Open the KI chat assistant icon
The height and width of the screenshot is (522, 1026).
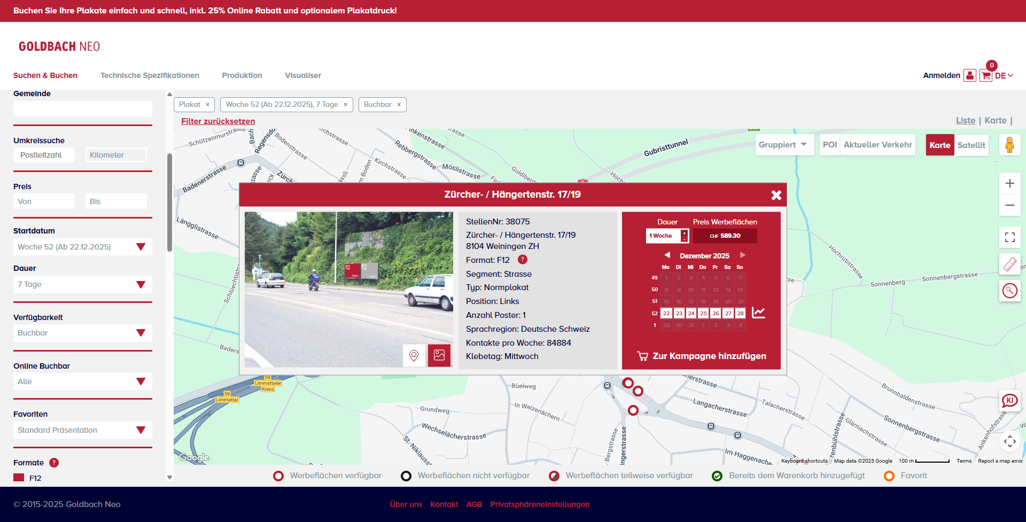coord(1009,401)
